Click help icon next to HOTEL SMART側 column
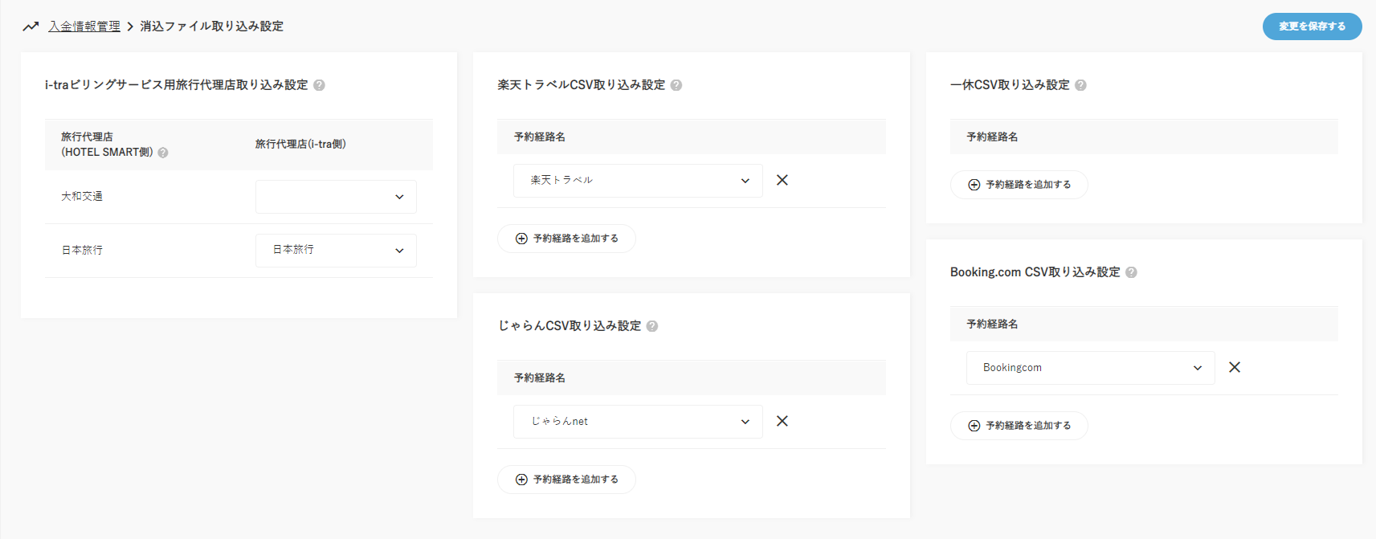The width and height of the screenshot is (1376, 539). [163, 153]
